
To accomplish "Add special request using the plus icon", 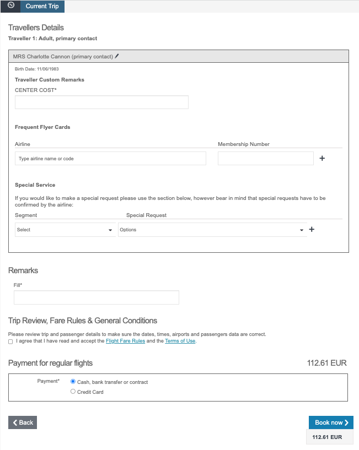I will pyautogui.click(x=312, y=230).
